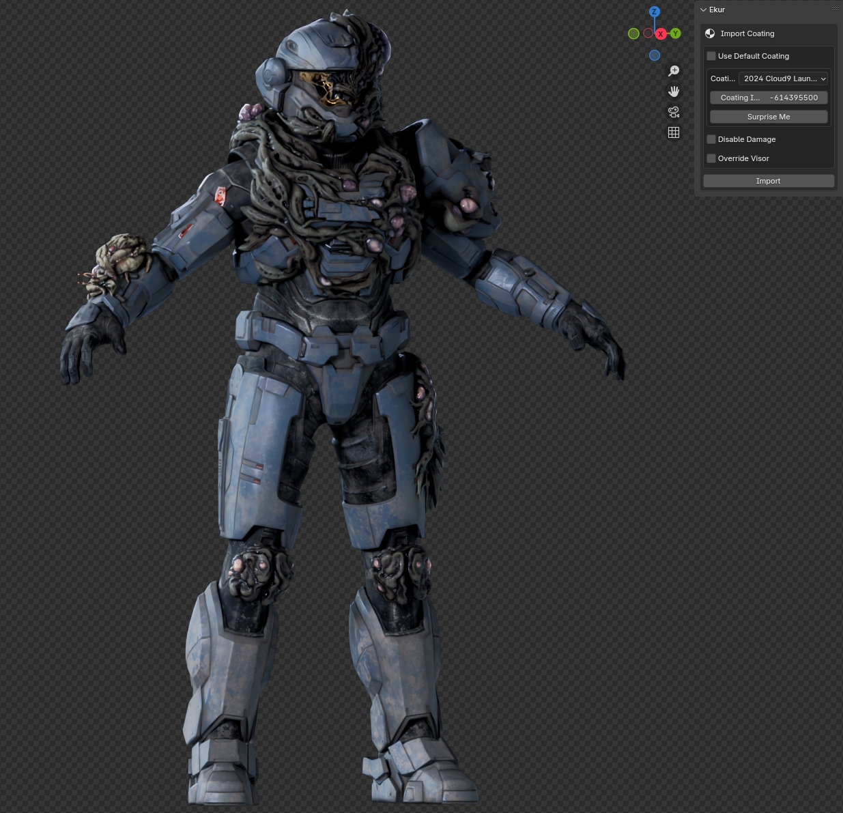
Task: Click the unlabeled blue negative Z circle
Action: [654, 55]
